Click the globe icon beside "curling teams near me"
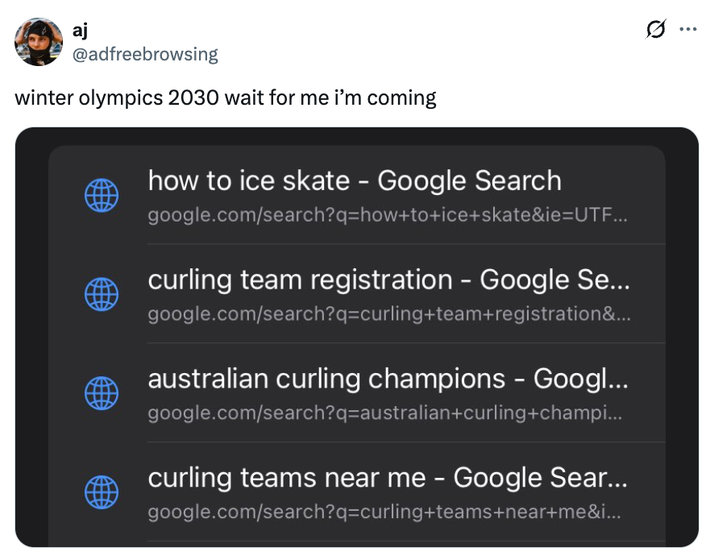Image resolution: width=714 pixels, height=556 pixels. (x=102, y=492)
